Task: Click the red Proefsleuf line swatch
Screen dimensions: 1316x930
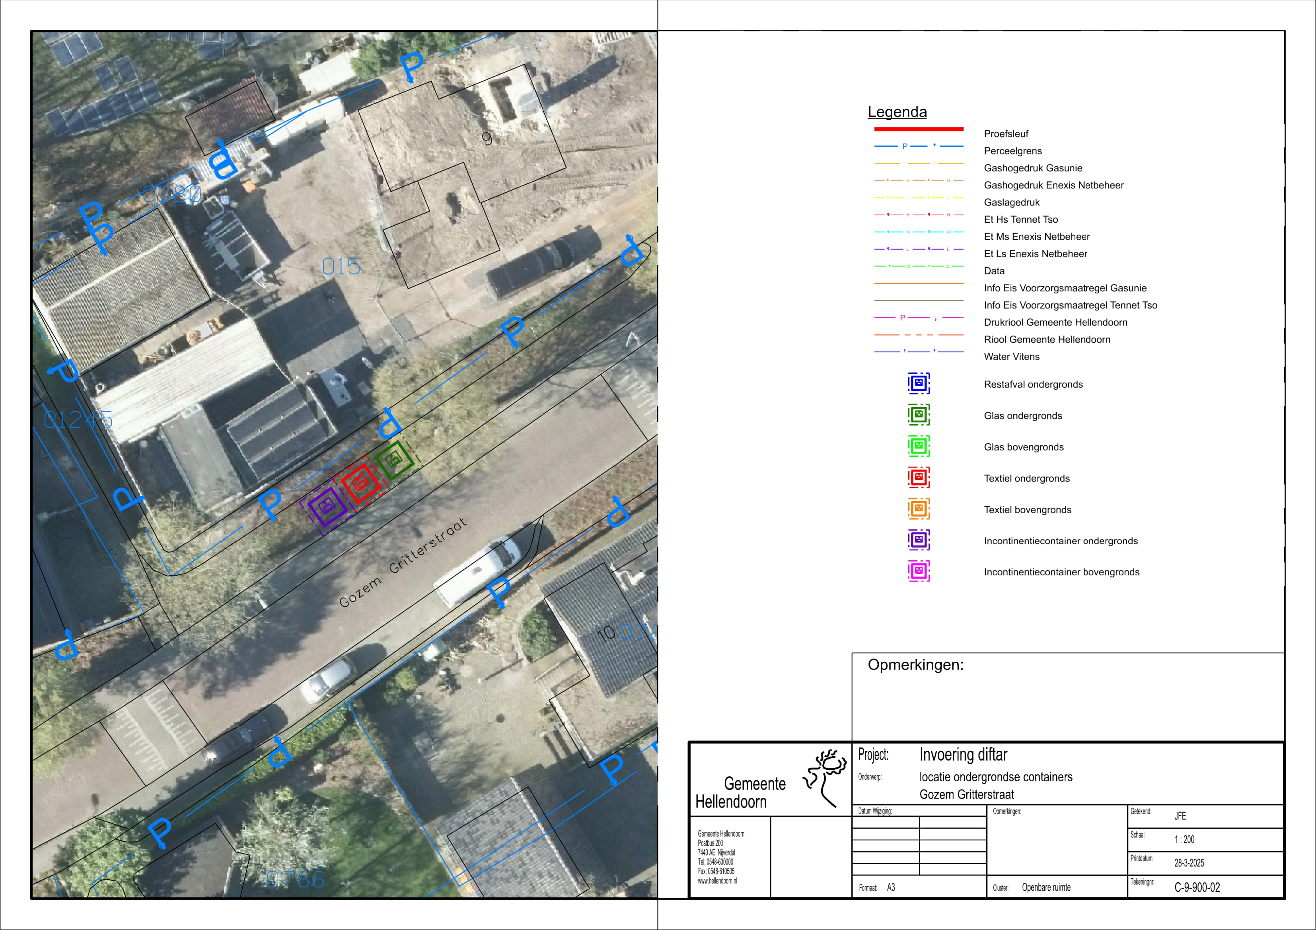Action: click(x=918, y=130)
